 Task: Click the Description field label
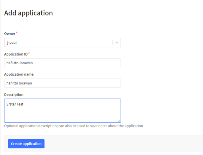[14, 95]
